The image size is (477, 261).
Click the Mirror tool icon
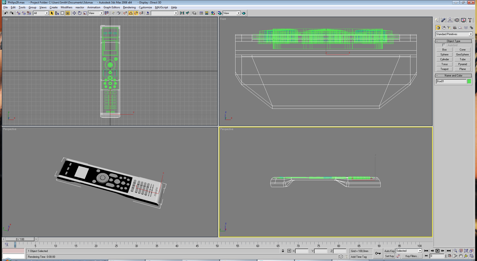(x=182, y=13)
